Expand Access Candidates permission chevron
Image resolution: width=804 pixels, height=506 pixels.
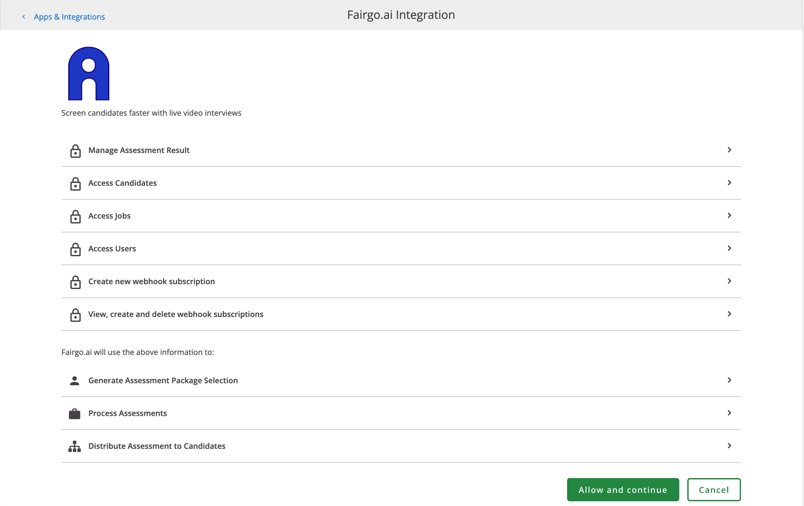[x=729, y=183]
